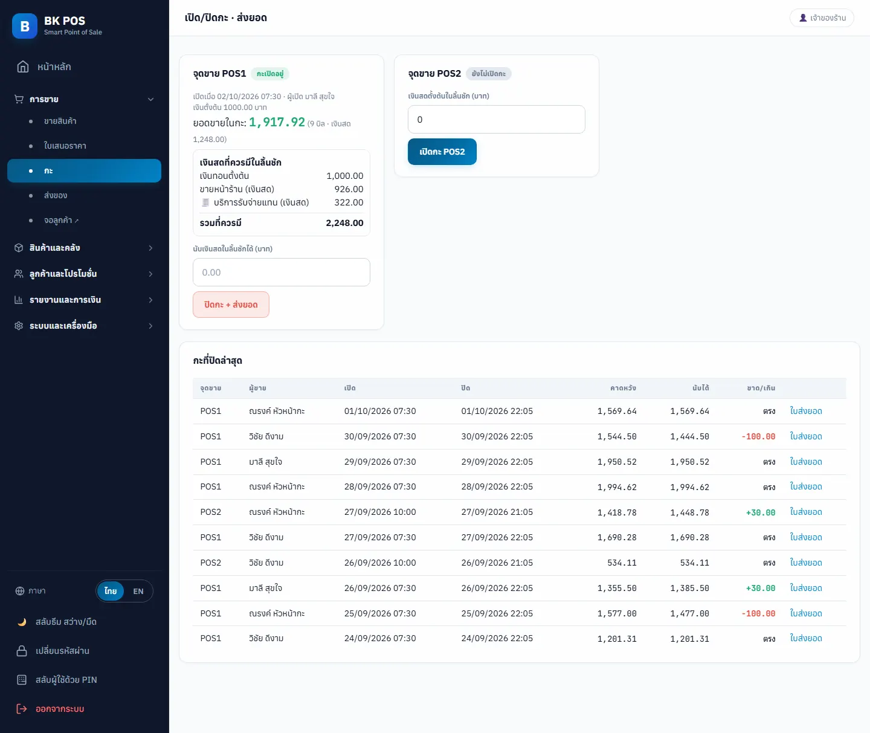Collapse the การขาย menu chevron

(150, 99)
